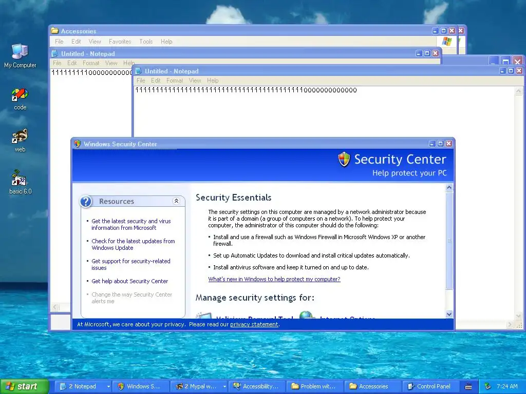Click the network tray icon near clock
This screenshot has width=526, height=394.
coord(488,386)
